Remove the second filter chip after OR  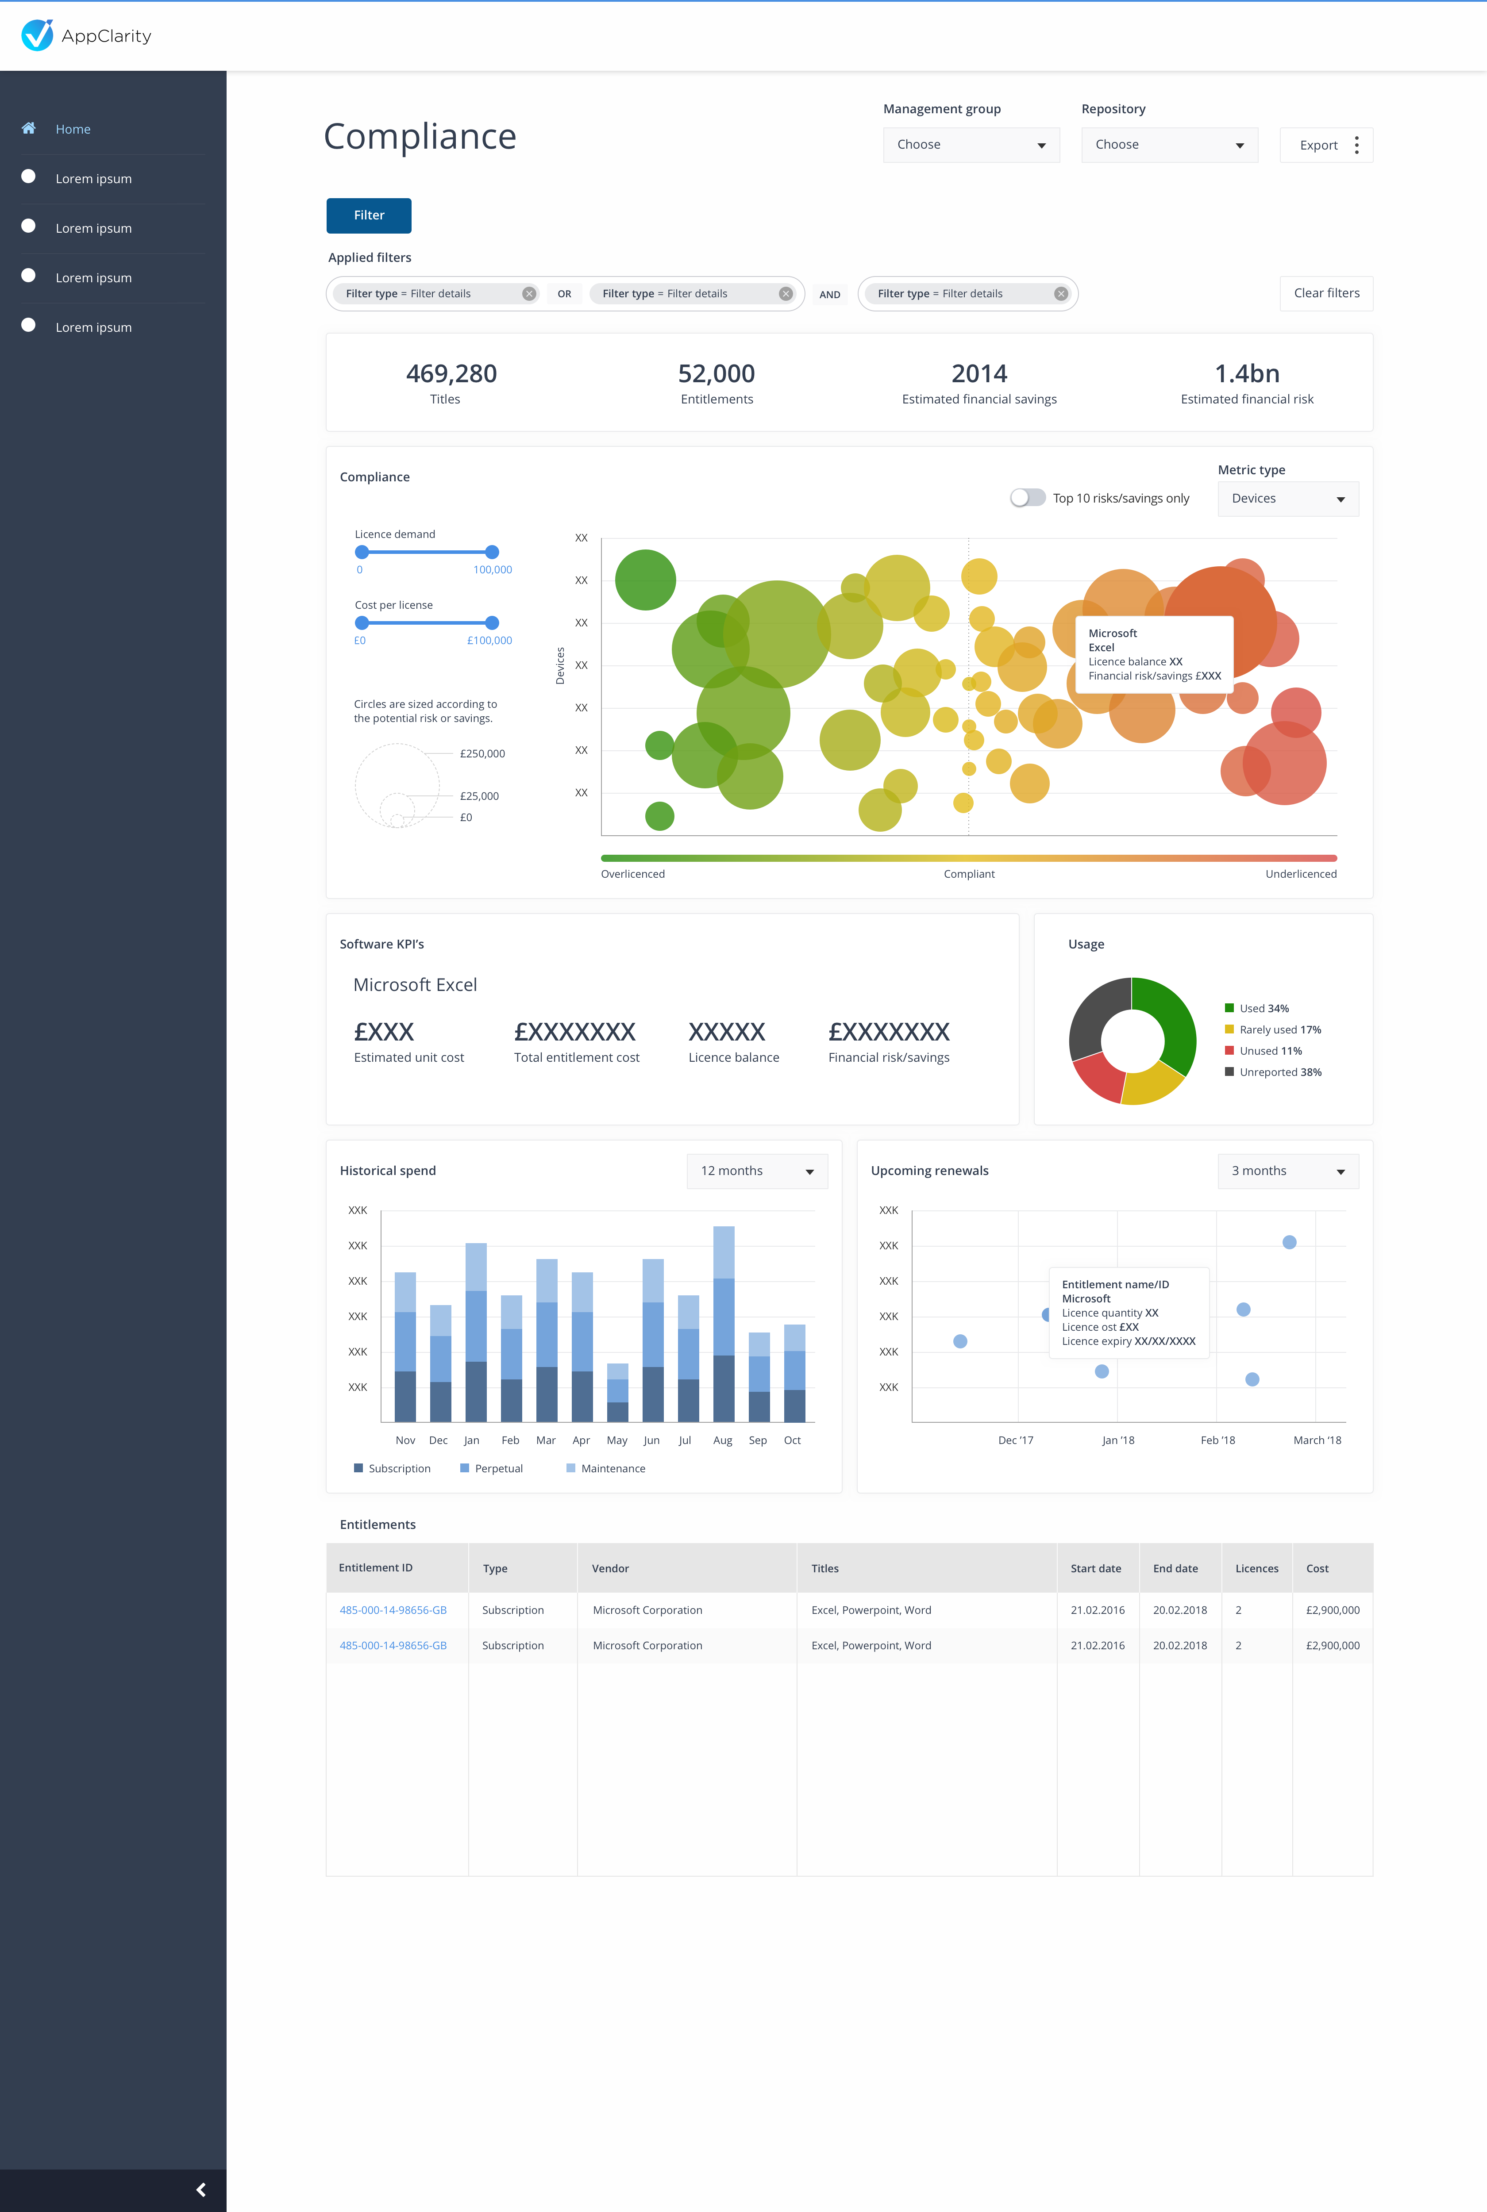pyautogui.click(x=785, y=294)
